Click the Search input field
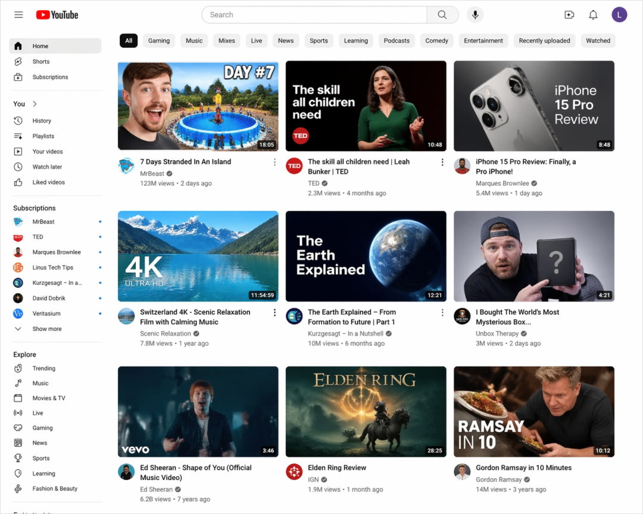 (x=314, y=15)
